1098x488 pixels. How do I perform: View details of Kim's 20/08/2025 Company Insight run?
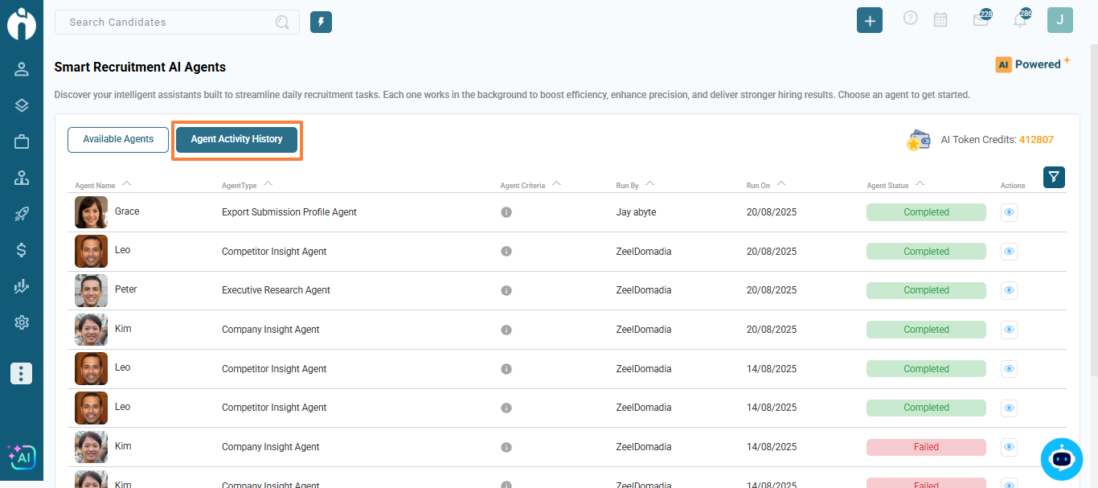pyautogui.click(x=1010, y=330)
